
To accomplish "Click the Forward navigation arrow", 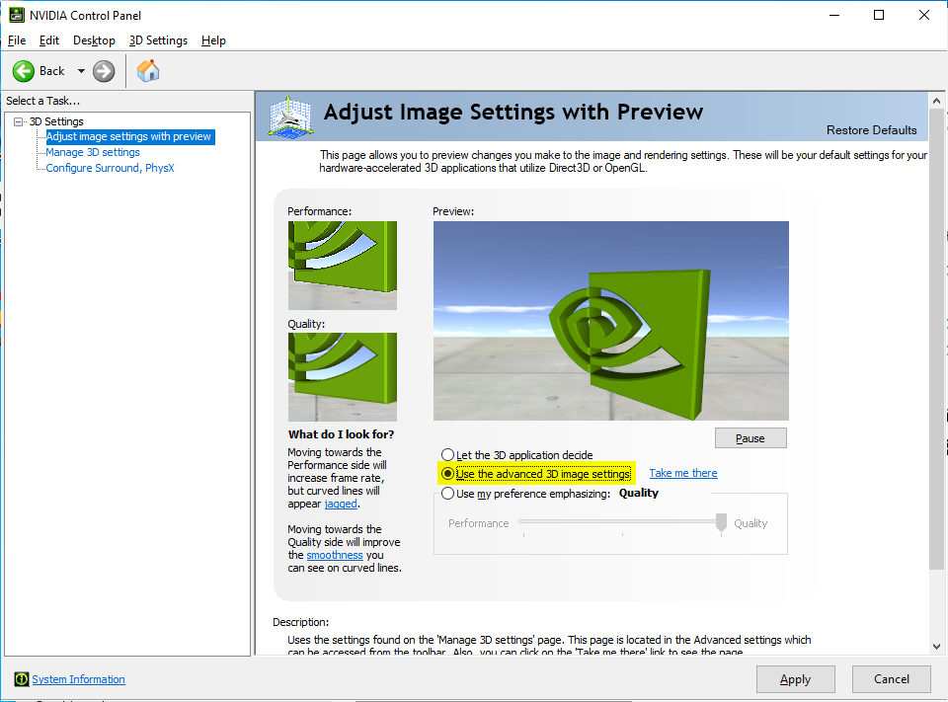I will tap(103, 70).
